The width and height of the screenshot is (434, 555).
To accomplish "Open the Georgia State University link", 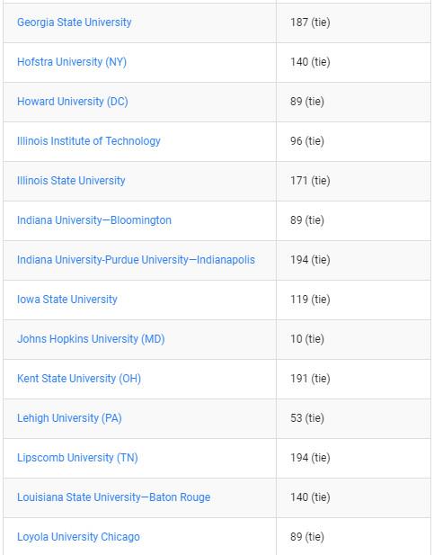I will [75, 22].
